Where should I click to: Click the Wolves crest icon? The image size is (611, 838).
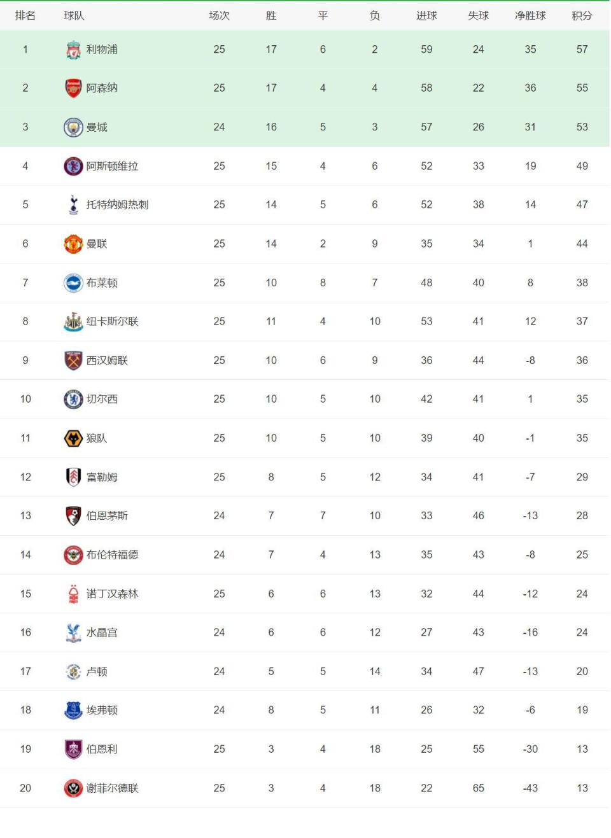[74, 438]
